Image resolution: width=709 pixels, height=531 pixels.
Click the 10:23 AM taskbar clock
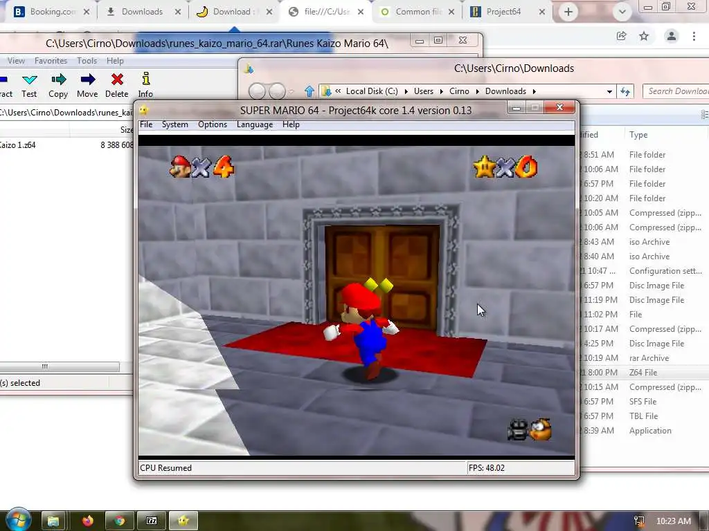point(673,521)
